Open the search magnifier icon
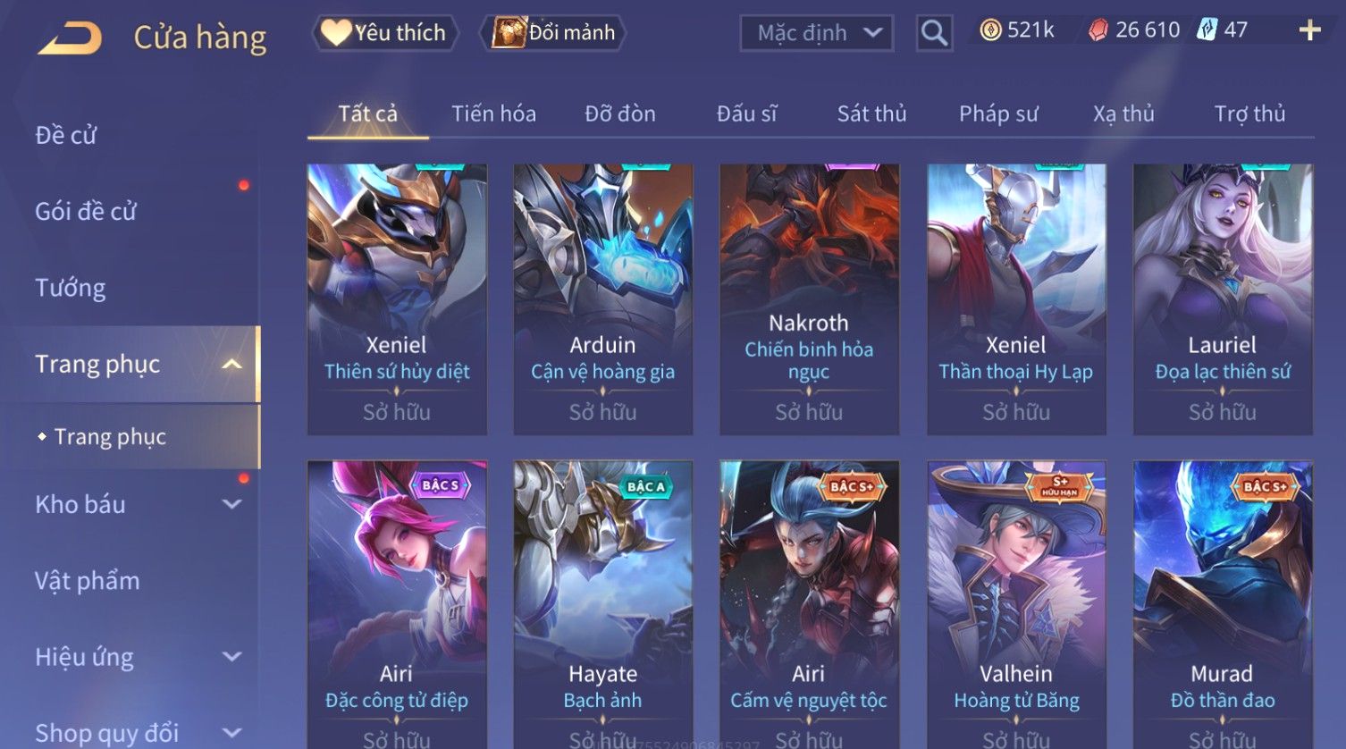The image size is (1346, 749). point(934,33)
